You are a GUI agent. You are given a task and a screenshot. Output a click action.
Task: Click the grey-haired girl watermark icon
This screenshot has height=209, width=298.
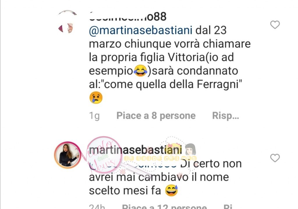pos(191,149)
